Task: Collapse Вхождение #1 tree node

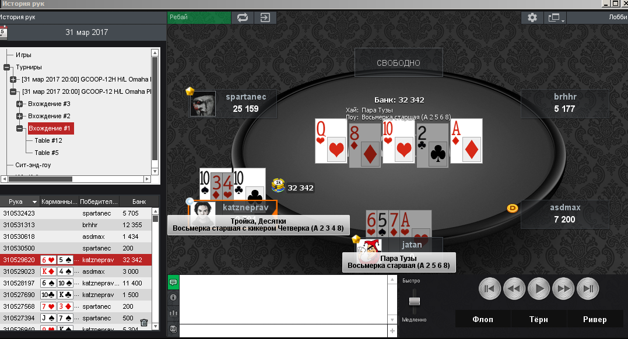Action: pos(19,128)
